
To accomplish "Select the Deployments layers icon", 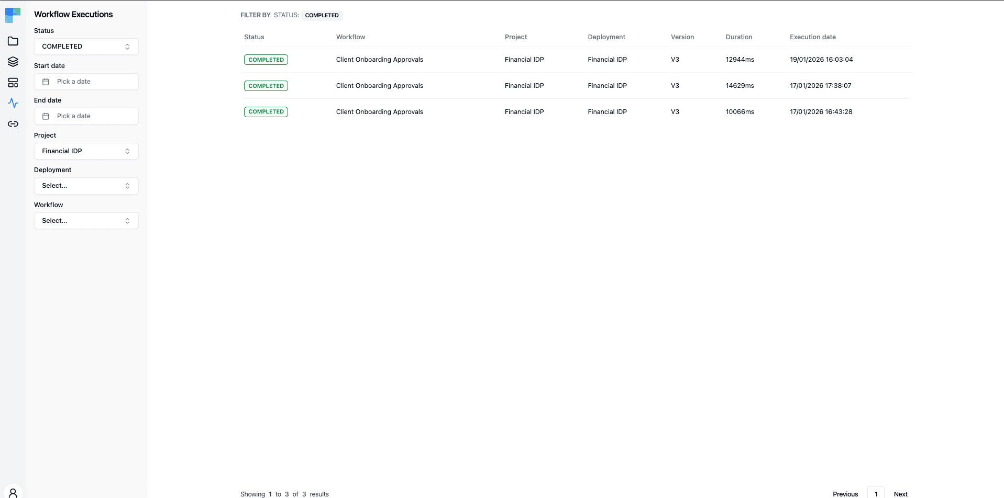I will click(x=13, y=62).
